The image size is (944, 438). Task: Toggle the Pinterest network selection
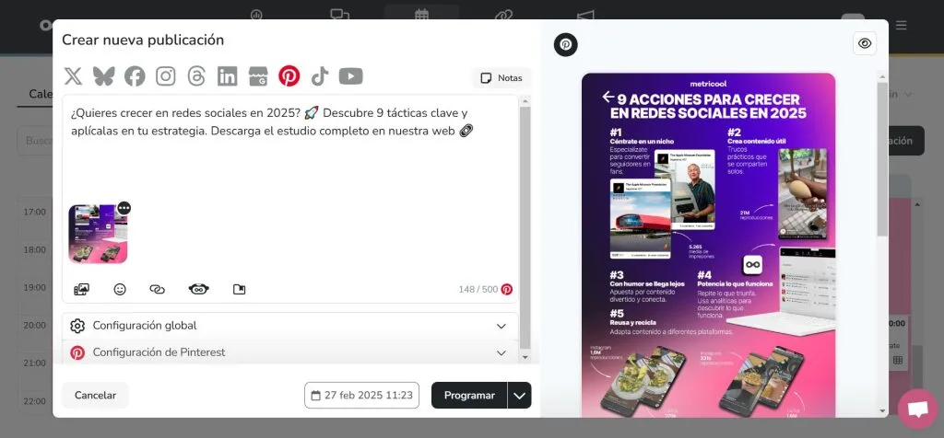click(x=289, y=76)
